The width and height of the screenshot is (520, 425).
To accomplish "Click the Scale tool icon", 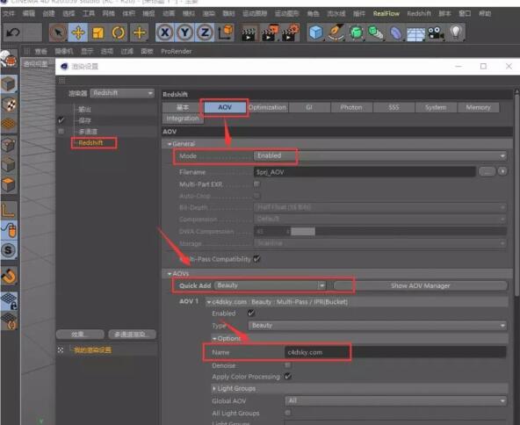I will point(98,32).
